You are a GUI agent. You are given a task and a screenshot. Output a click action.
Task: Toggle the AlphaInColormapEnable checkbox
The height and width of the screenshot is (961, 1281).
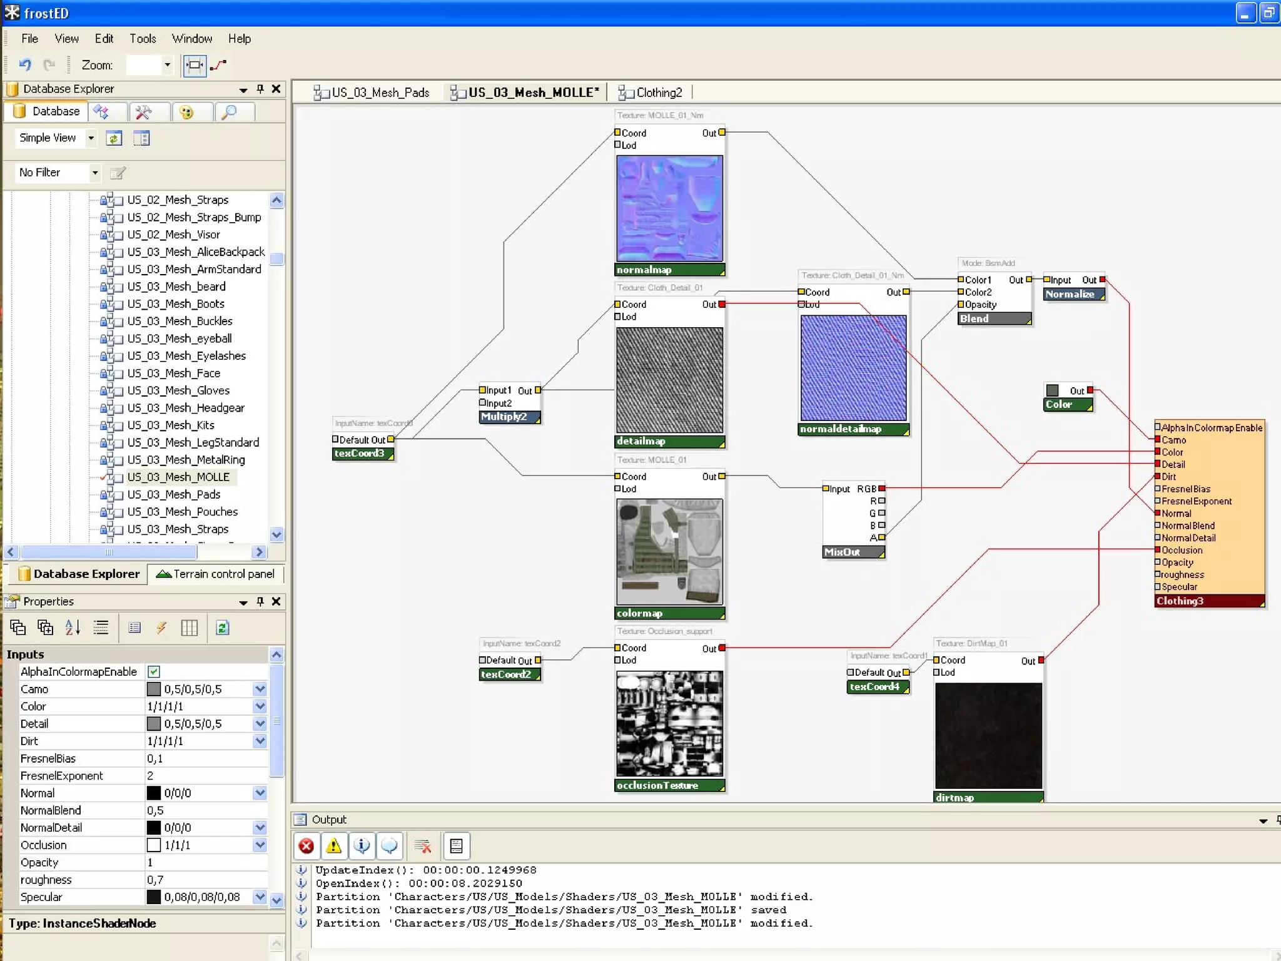tap(154, 671)
